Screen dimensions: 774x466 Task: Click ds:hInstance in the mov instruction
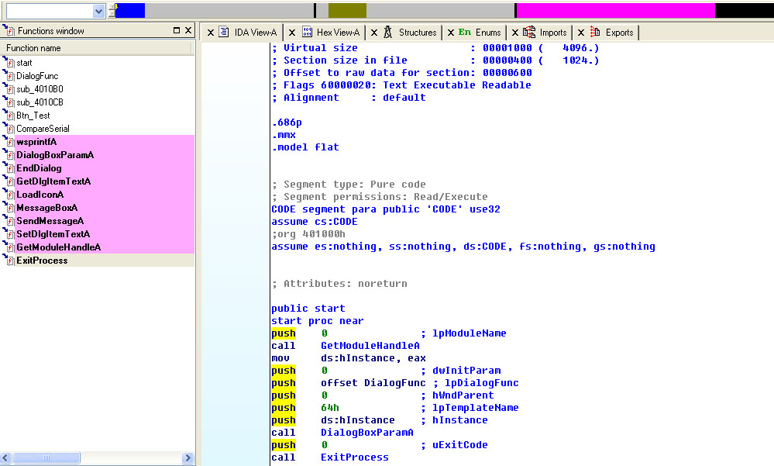pos(358,357)
